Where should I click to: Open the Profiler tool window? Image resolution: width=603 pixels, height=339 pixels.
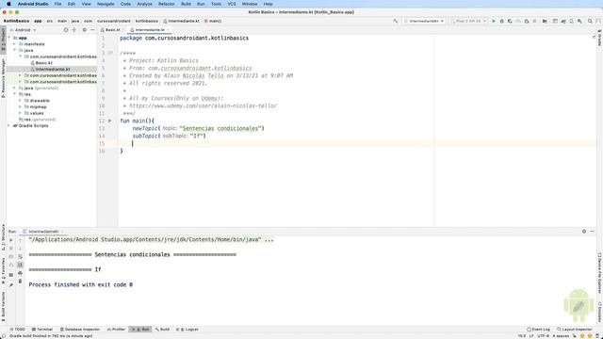tap(116, 330)
